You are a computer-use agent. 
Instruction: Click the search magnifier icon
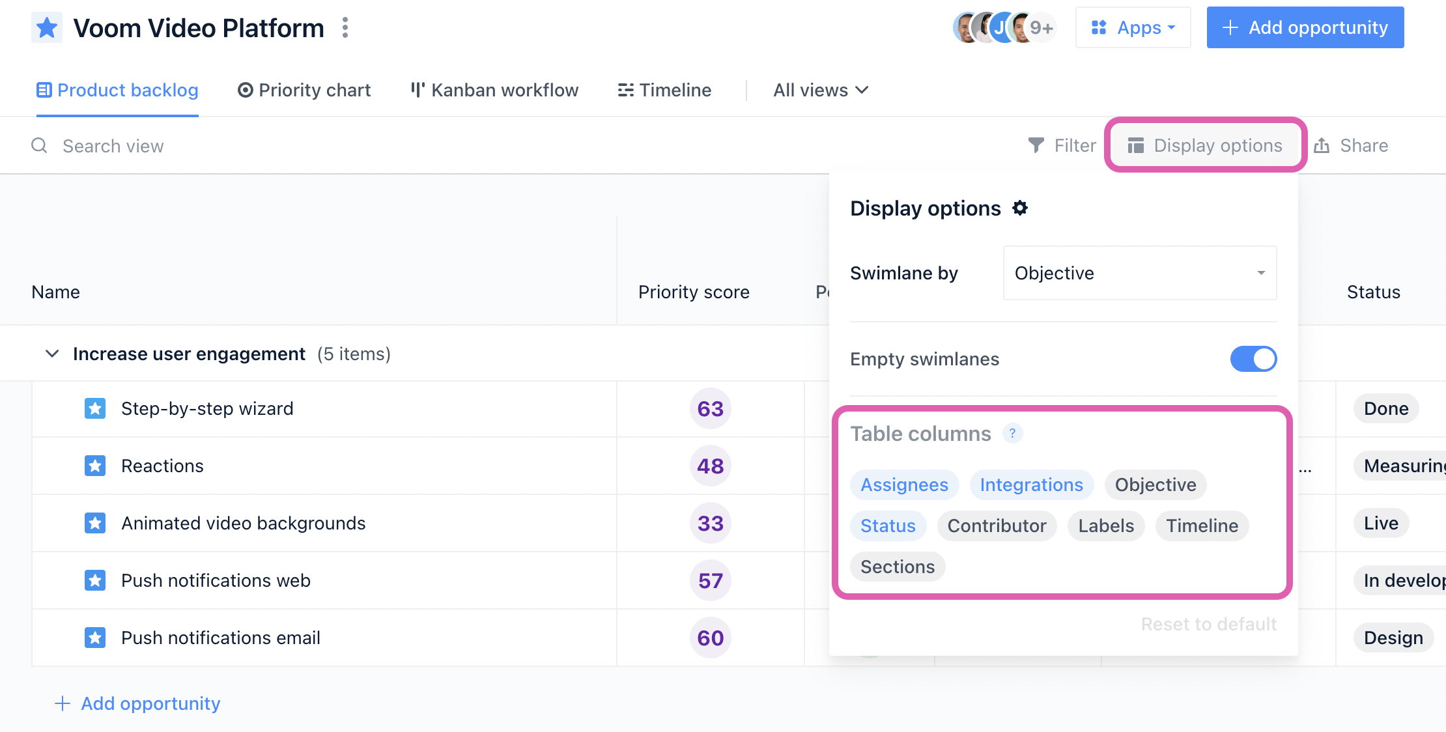click(39, 145)
